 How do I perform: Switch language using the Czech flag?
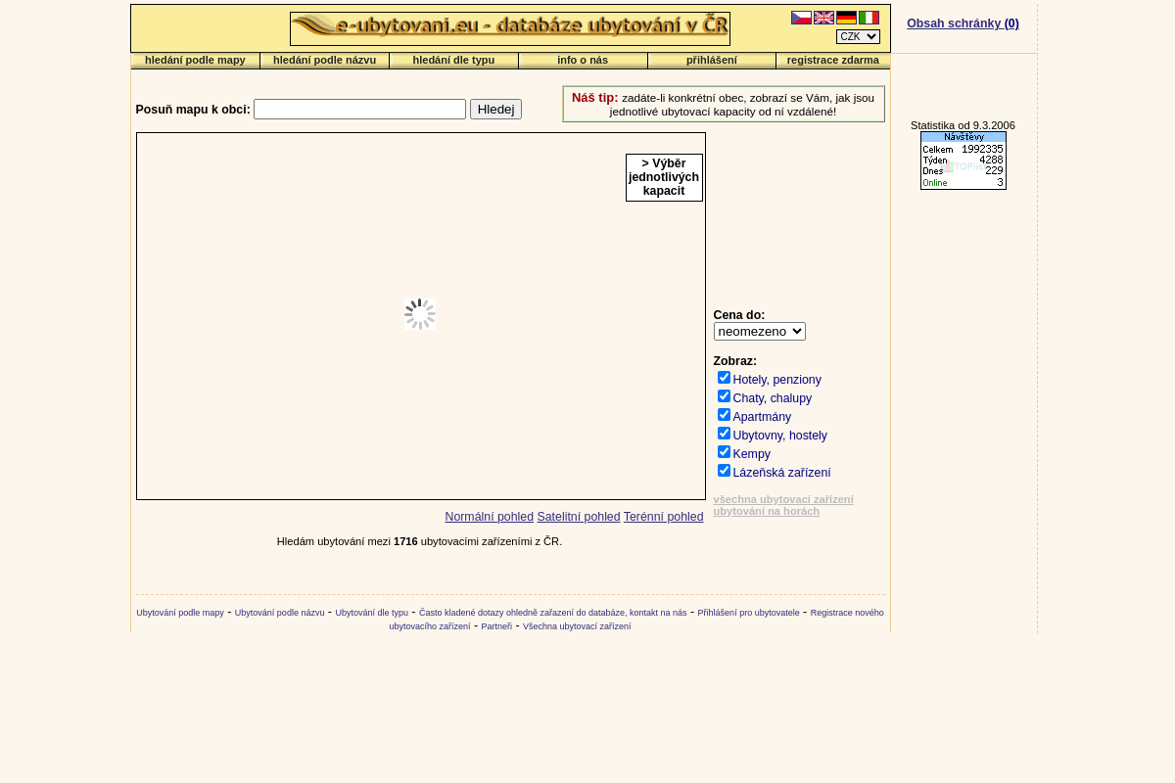801,18
